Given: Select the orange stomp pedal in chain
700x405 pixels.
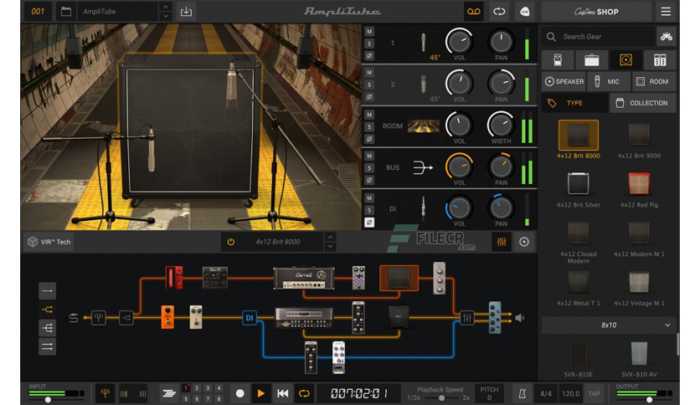Looking at the screenshot, I should tap(167, 317).
